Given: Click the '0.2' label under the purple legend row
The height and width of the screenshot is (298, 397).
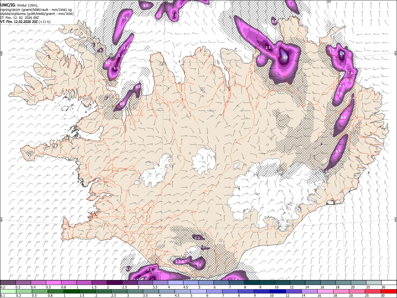Looking at the screenshot, I should (x=2, y=287).
